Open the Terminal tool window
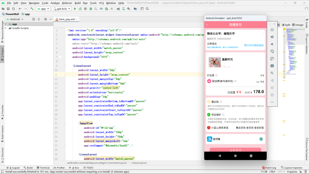This screenshot has height=174, width=309. 43,168
